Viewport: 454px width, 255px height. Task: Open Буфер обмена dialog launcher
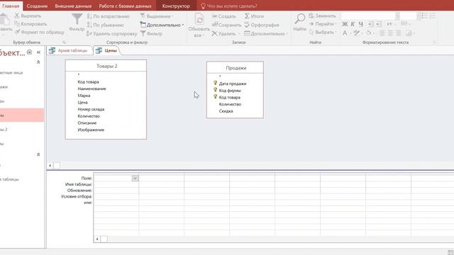64,42
